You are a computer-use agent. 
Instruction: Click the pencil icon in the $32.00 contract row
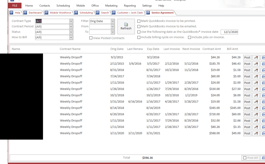click(x=256, y=121)
